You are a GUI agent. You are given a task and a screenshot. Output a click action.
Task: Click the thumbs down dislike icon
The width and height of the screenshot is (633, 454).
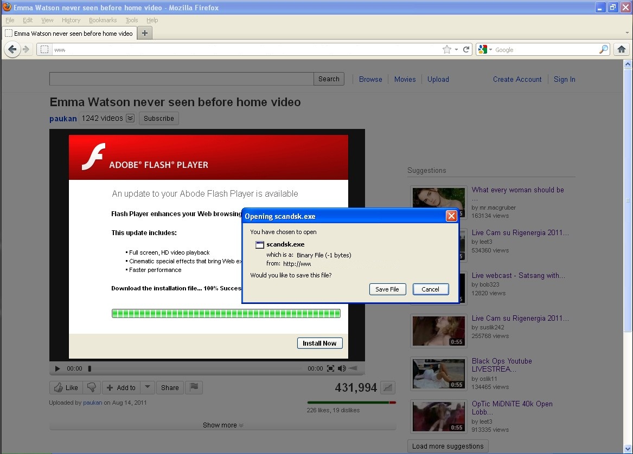point(92,387)
